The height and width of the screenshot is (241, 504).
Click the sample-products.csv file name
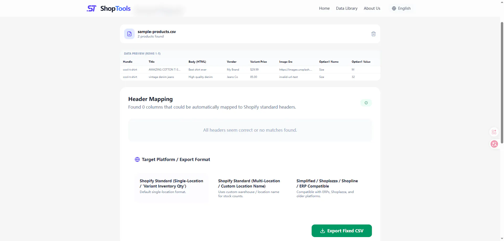click(x=157, y=31)
